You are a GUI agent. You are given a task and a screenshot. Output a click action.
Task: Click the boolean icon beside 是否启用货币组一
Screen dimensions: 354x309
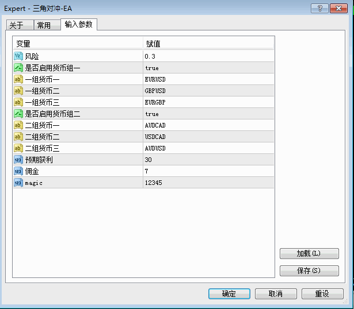pos(18,68)
